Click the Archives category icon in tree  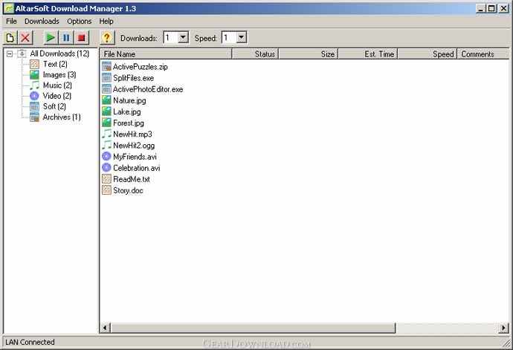pyautogui.click(x=34, y=117)
